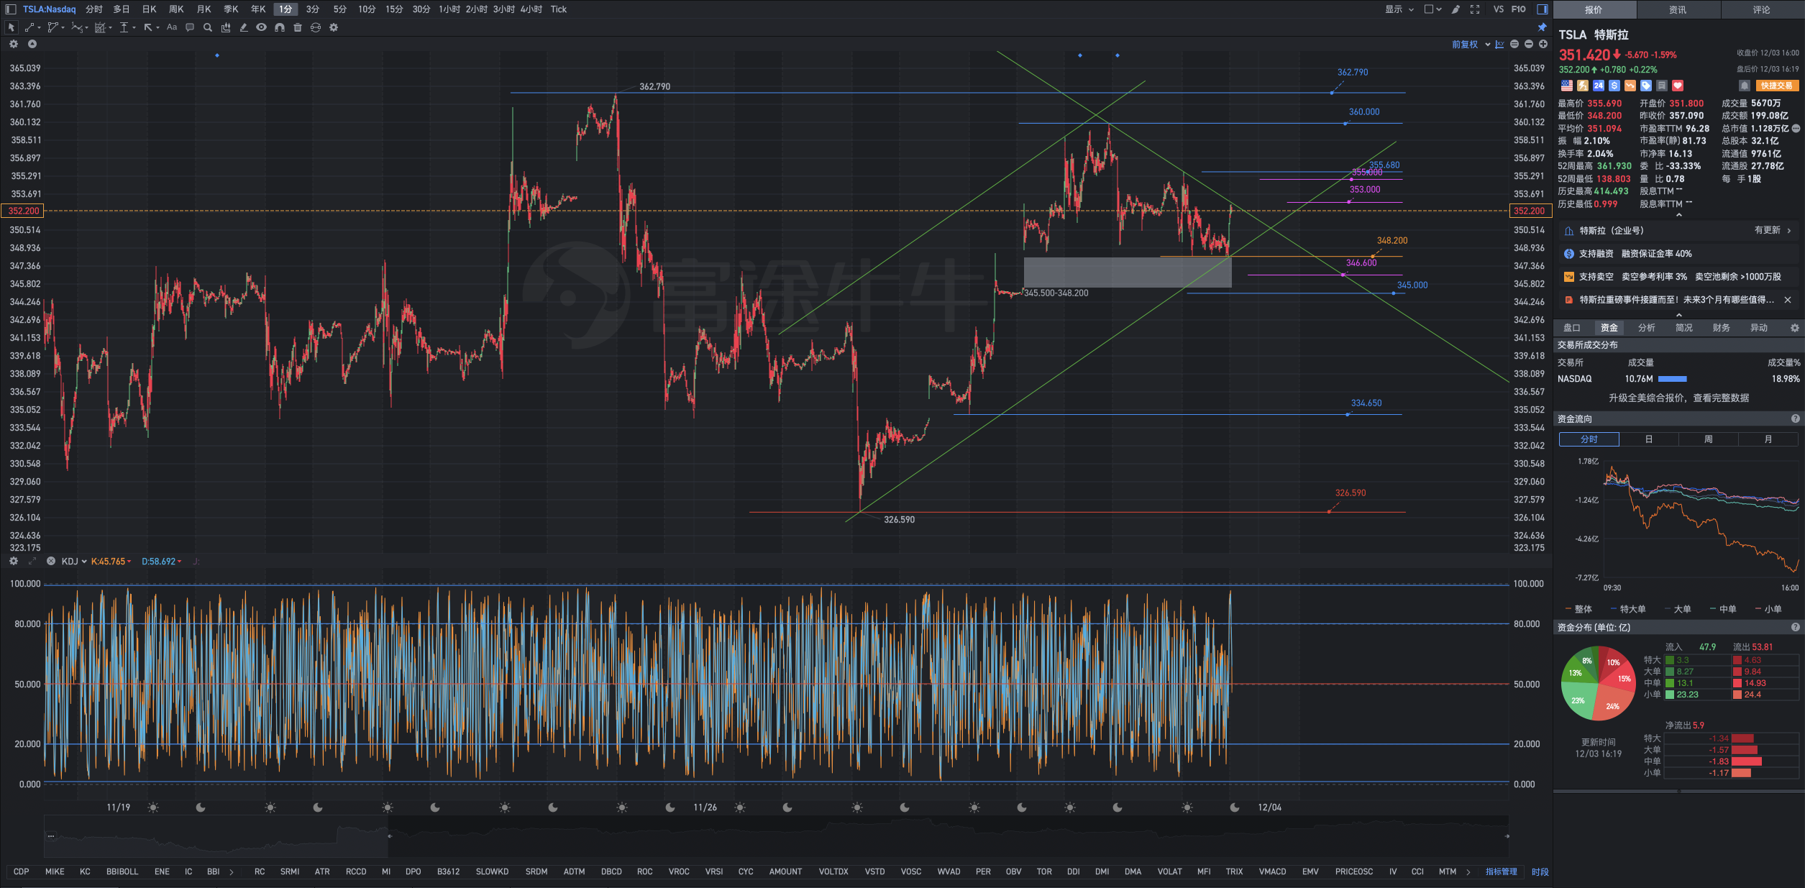Screen dimensions: 1805x888
Task: Enter fullscreen chart mode
Action: [1475, 9]
